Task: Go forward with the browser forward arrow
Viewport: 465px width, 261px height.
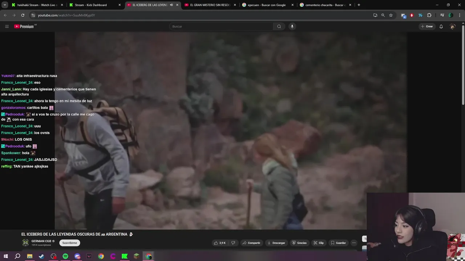Action: (x=14, y=15)
